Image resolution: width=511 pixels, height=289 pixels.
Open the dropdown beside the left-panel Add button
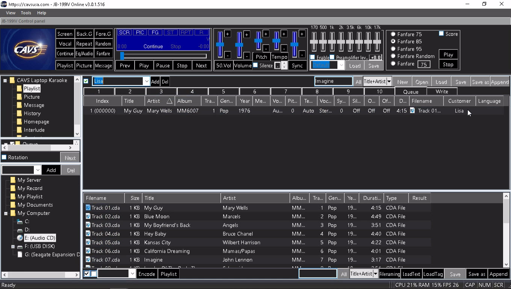pyautogui.click(x=38, y=170)
